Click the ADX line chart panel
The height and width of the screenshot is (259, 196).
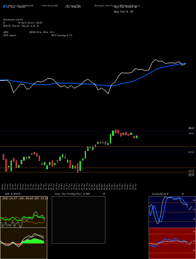[24, 212]
